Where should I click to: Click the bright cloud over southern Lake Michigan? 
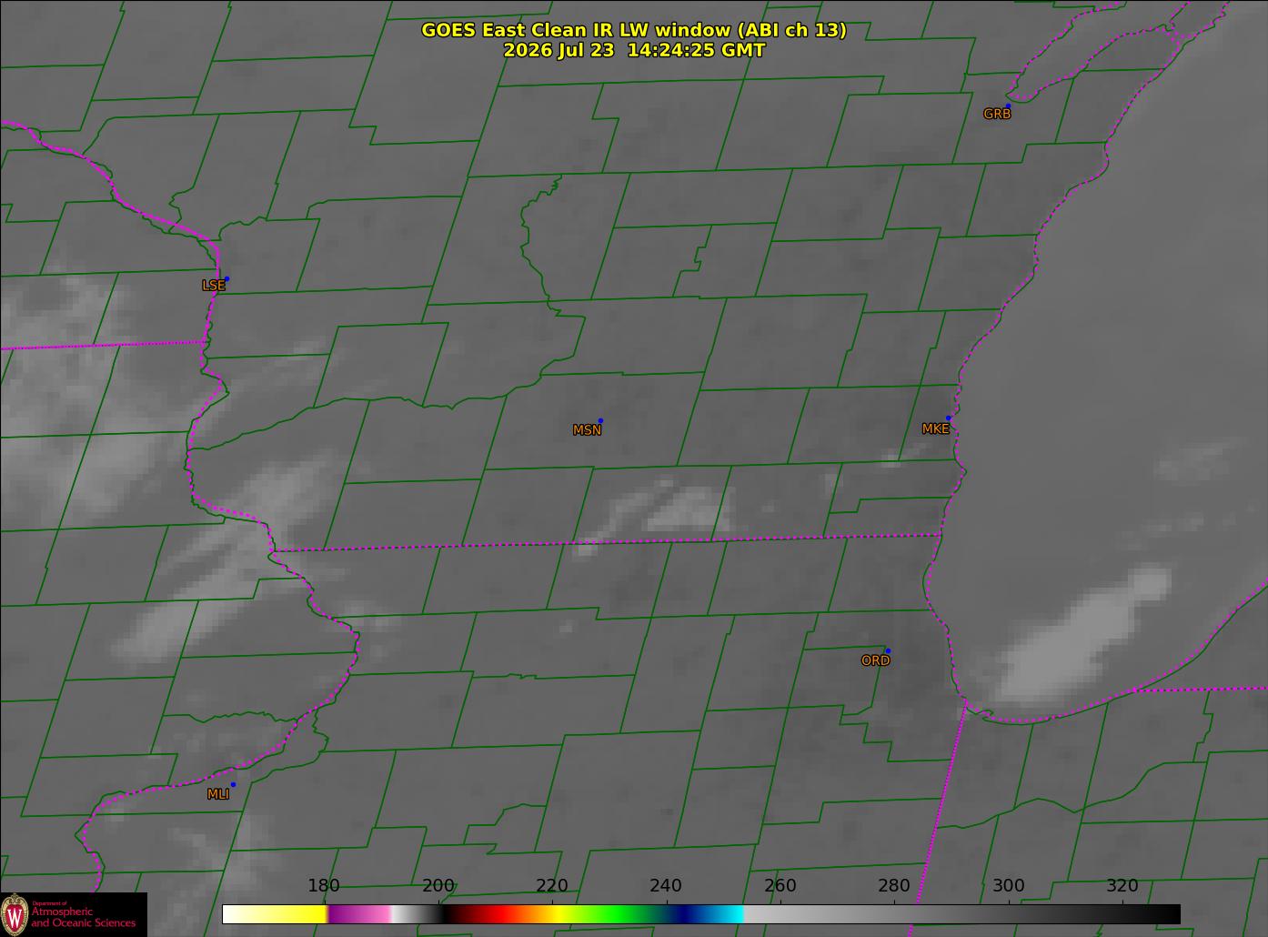tap(1082, 637)
